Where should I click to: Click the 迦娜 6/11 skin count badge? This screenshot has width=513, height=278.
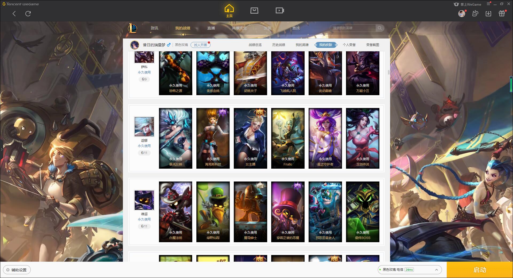[x=144, y=153]
